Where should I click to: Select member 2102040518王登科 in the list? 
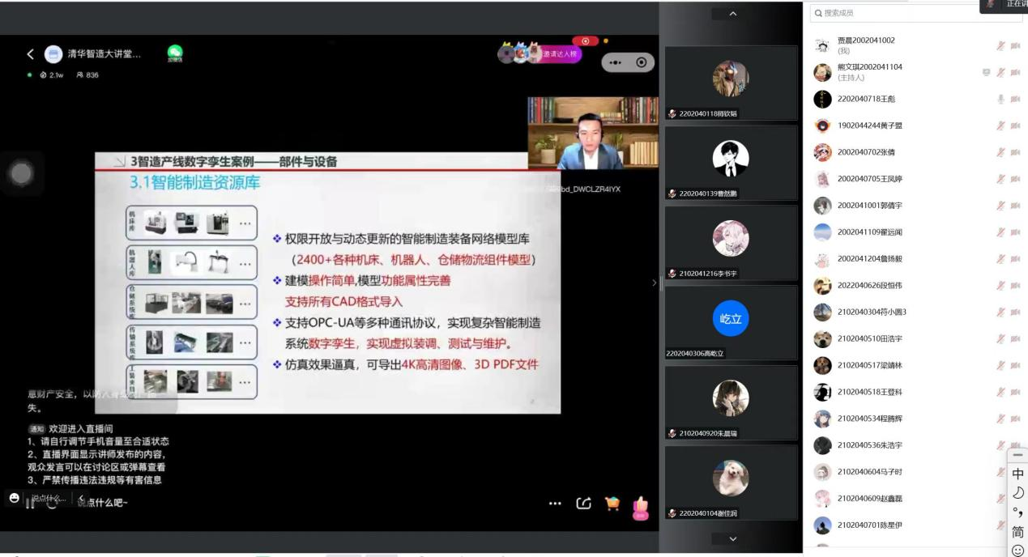click(916, 392)
